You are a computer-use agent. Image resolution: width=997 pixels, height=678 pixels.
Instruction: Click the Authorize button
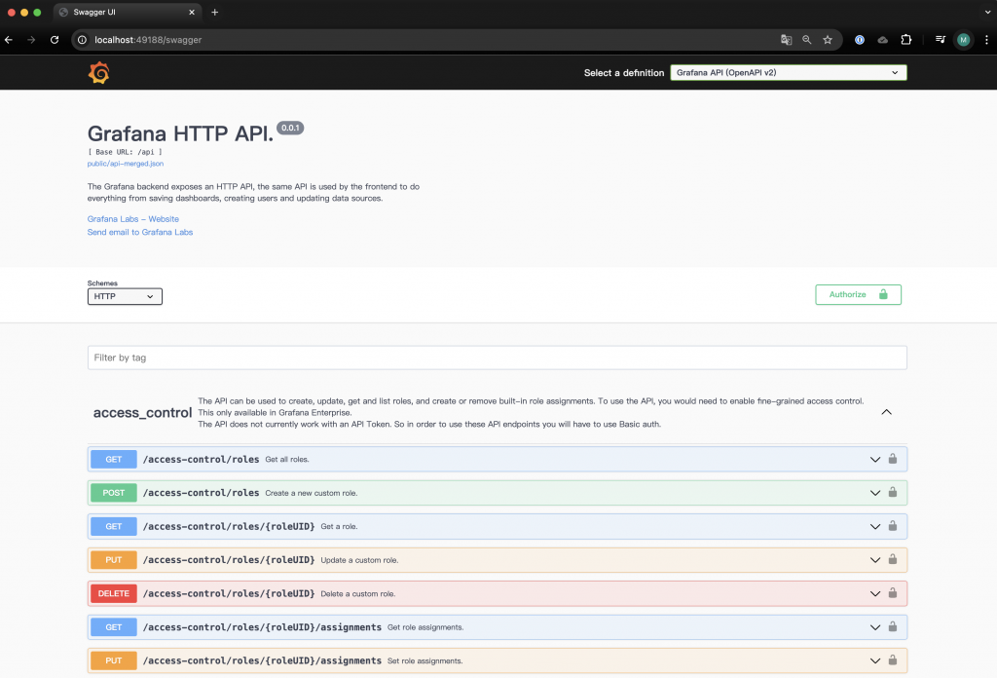click(x=858, y=294)
